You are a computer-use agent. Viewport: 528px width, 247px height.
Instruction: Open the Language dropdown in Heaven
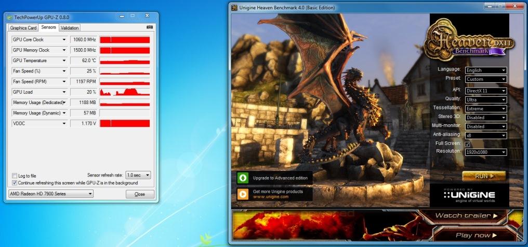click(486, 70)
